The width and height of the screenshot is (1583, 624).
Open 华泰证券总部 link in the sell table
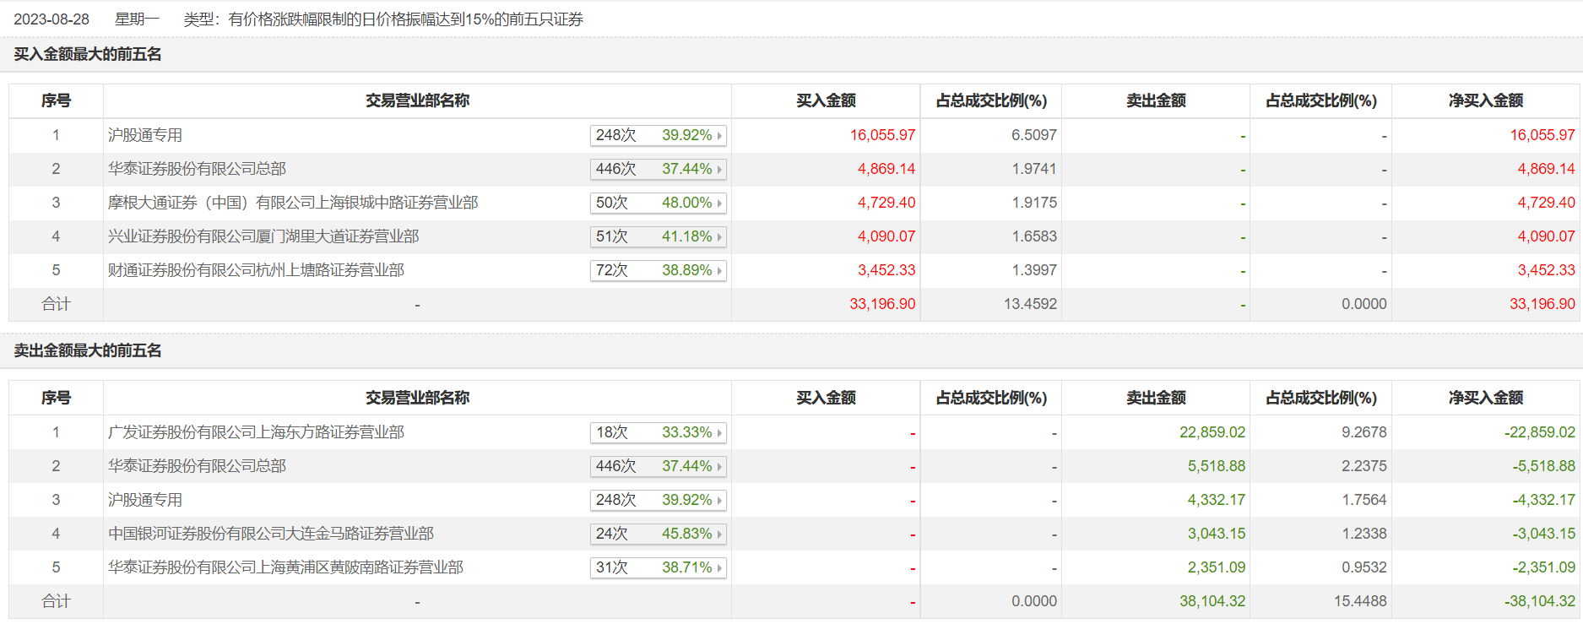click(197, 466)
